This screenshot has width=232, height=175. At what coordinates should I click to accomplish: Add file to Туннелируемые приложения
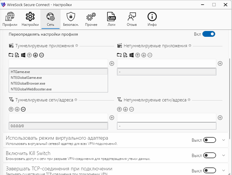click(x=17, y=55)
